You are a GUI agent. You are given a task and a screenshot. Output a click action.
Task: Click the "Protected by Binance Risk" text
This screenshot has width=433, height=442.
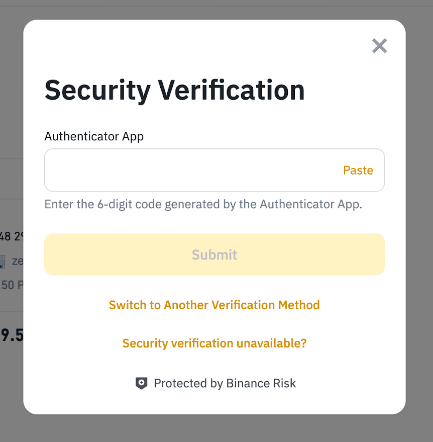pos(225,384)
